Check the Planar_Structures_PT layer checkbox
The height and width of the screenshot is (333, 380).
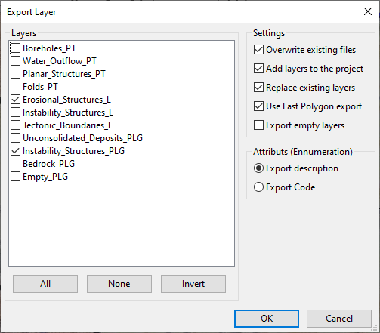tap(15, 74)
